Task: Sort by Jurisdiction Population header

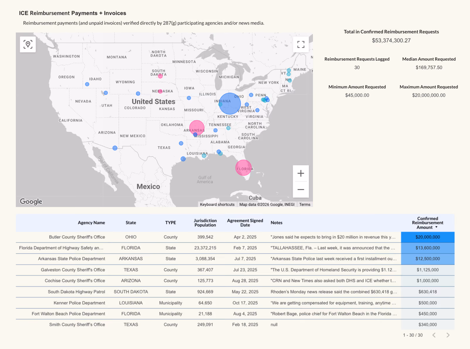Action: pos(205,223)
